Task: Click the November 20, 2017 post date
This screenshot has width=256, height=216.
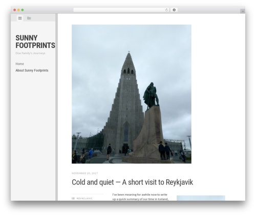Action: pos(84,173)
